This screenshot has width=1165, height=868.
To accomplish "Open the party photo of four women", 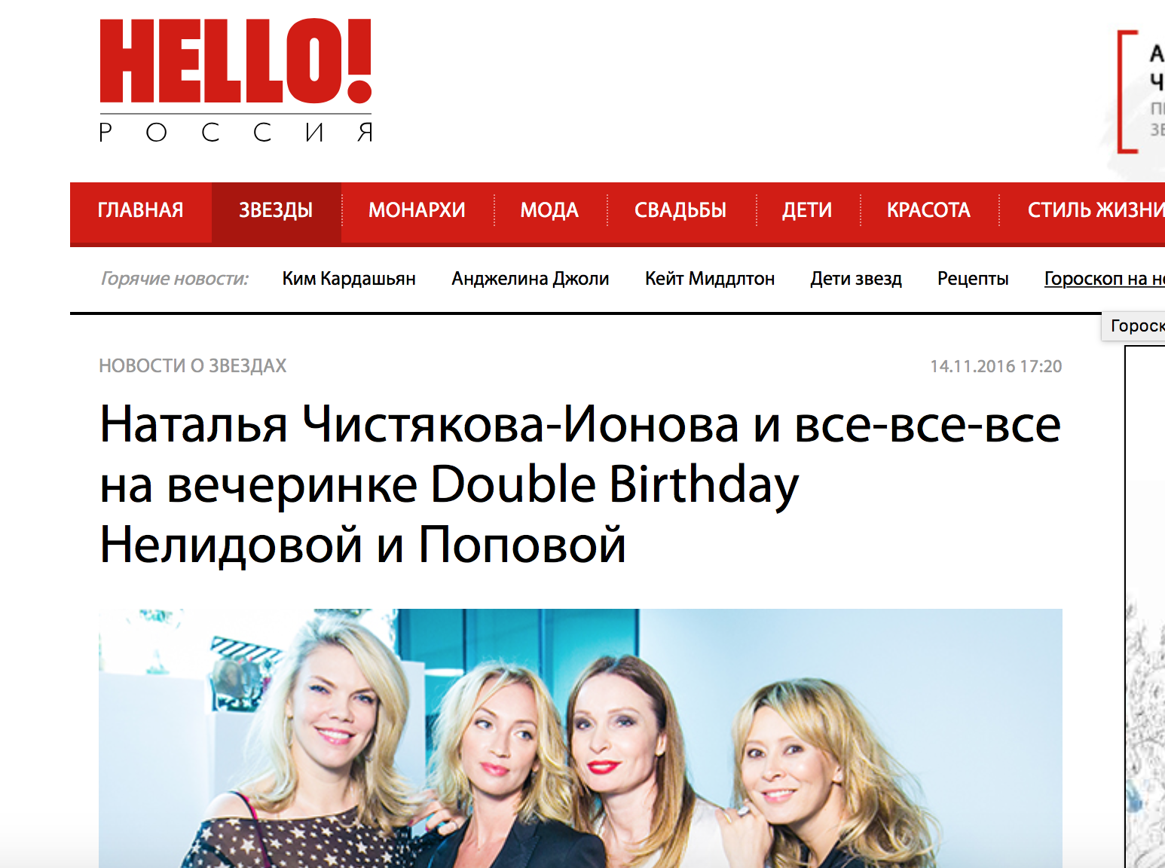I will tap(580, 738).
